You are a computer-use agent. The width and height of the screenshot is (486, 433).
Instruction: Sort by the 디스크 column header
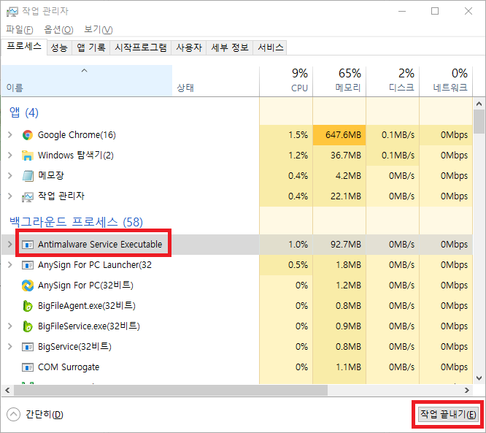(393, 80)
